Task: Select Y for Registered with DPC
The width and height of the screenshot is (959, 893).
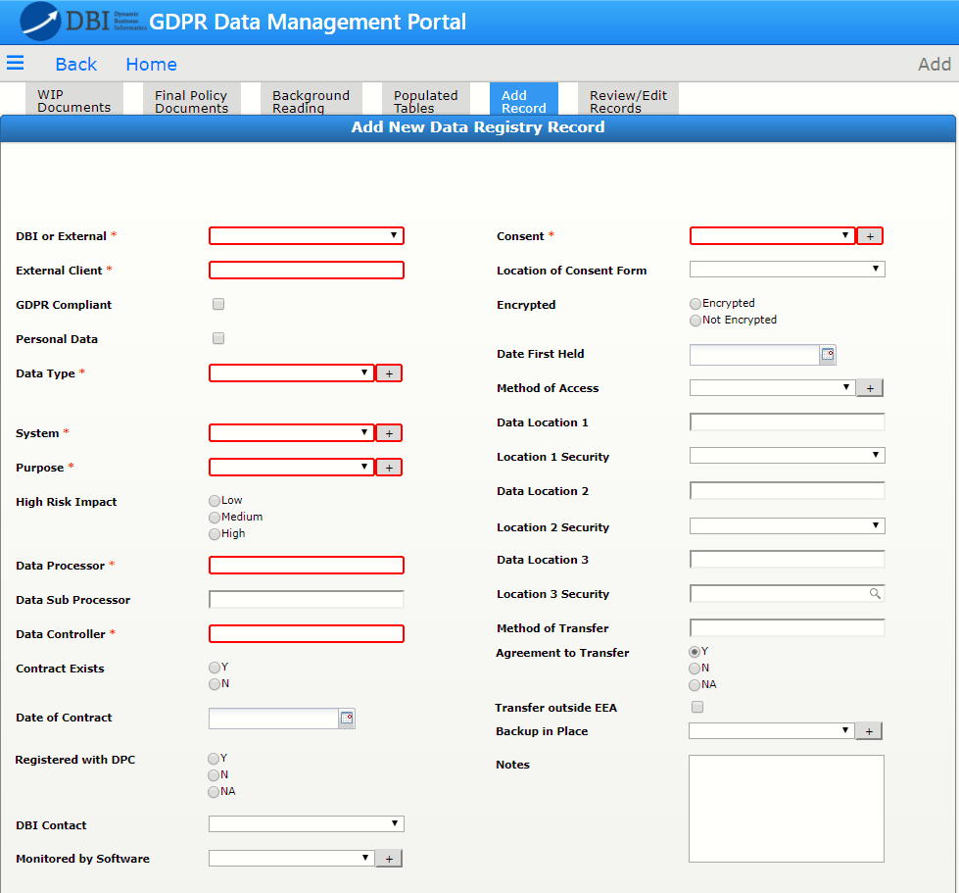Action: [214, 759]
